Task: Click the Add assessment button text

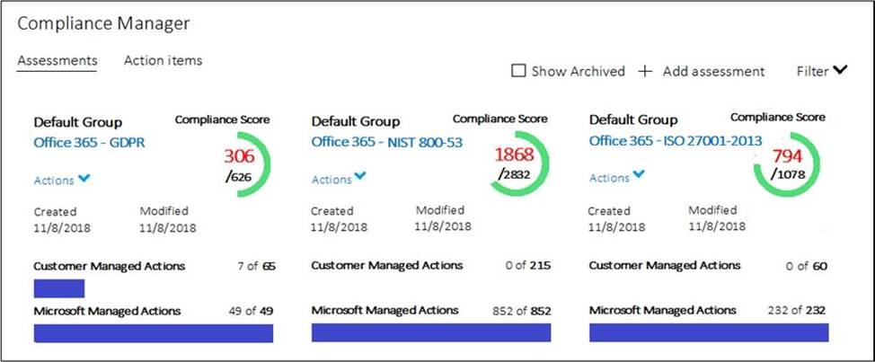Action: [713, 71]
